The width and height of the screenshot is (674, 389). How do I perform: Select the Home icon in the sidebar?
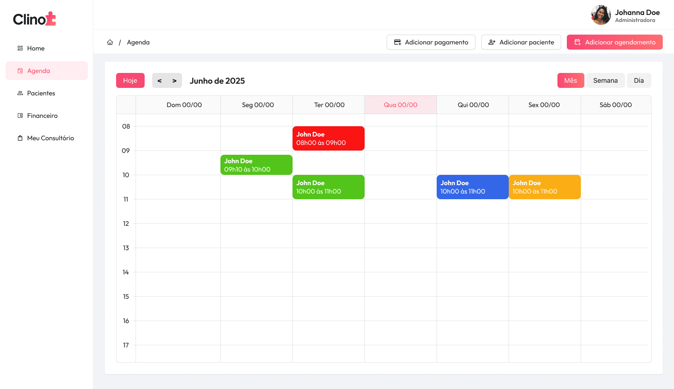coord(19,48)
